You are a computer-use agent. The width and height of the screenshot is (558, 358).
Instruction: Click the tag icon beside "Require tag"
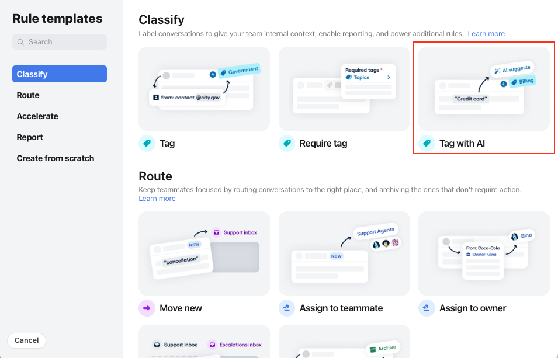(x=286, y=143)
